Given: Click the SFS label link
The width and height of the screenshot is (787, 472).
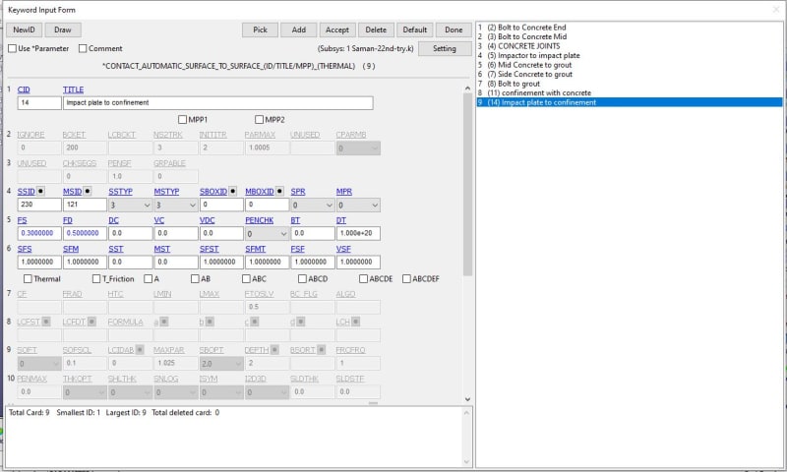Looking at the screenshot, I should (x=25, y=249).
